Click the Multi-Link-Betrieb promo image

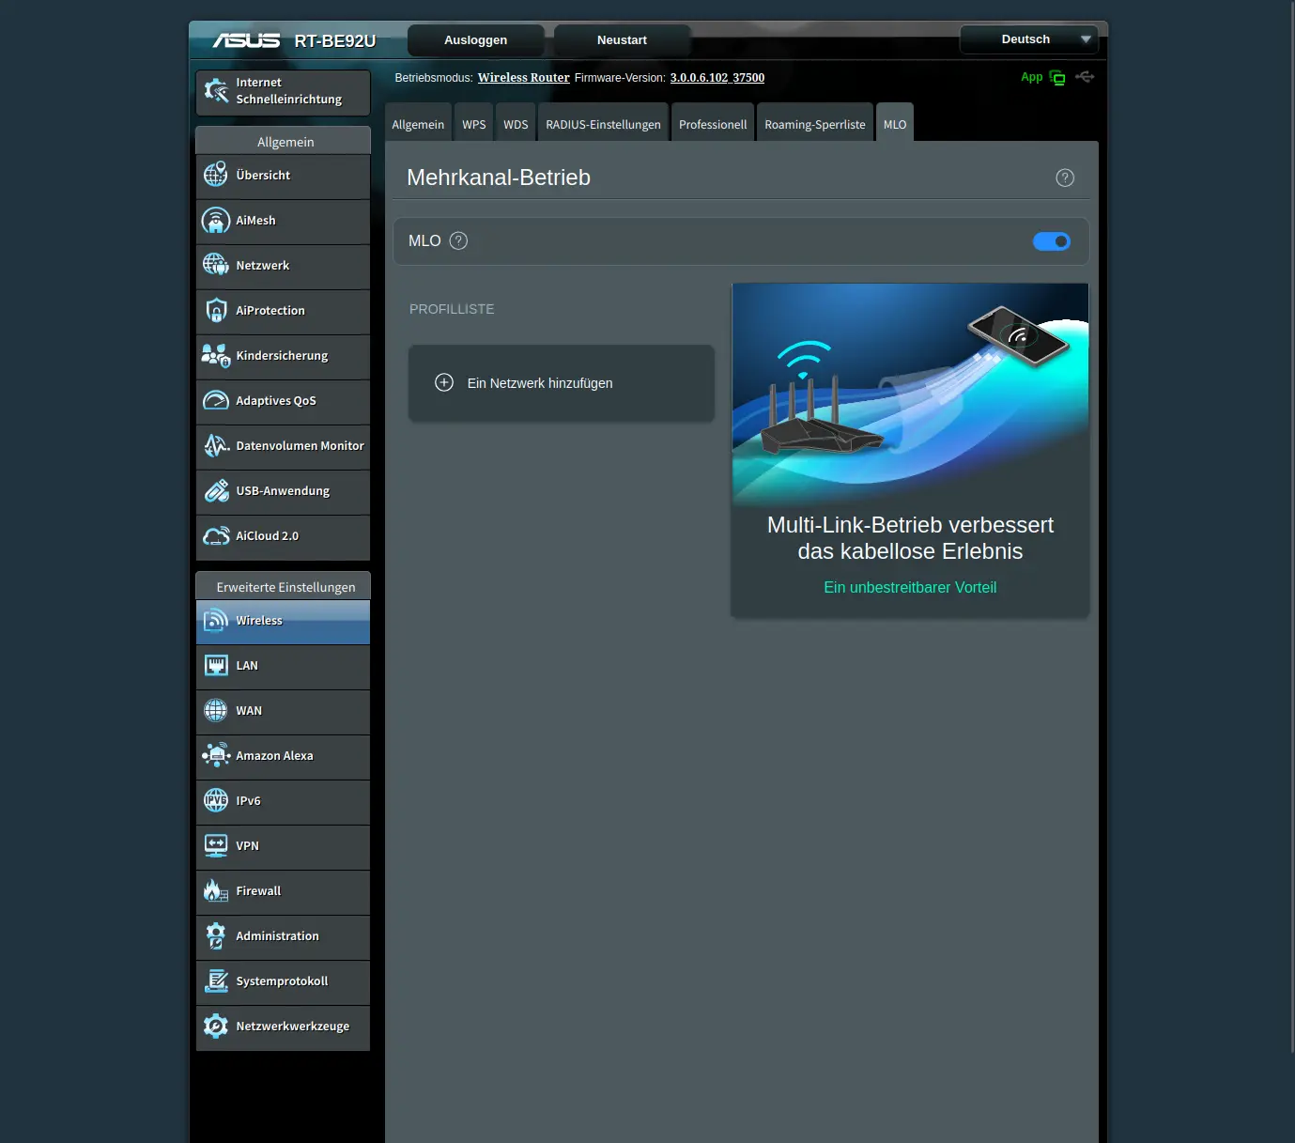tap(909, 393)
